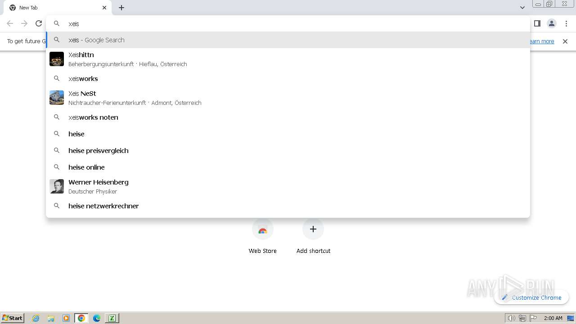Select the New Tab tab
Image resolution: width=576 pixels, height=324 pixels.
(58, 8)
